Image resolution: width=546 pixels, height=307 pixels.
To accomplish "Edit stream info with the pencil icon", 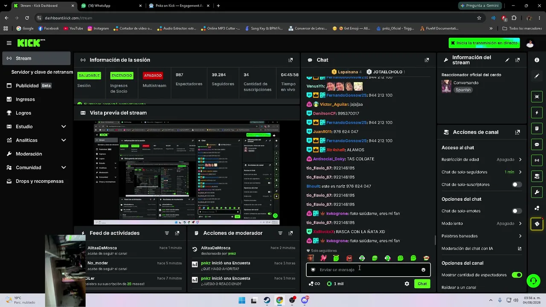I will (507, 60).
